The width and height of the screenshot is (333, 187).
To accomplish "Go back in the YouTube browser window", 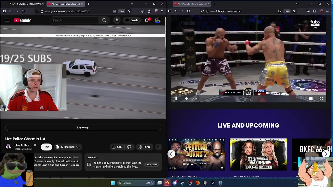I will [x=10, y=11].
